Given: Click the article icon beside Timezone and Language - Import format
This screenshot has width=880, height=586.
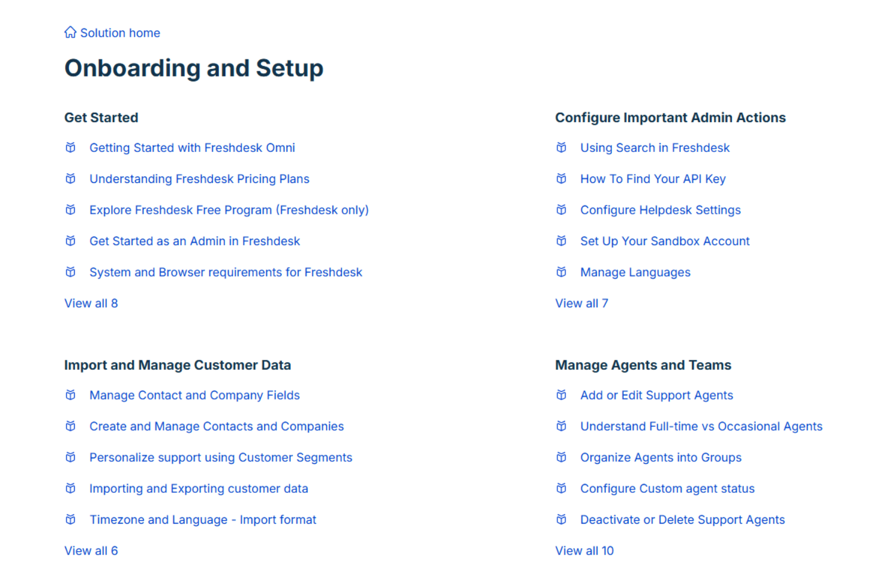Looking at the screenshot, I should coord(70,519).
